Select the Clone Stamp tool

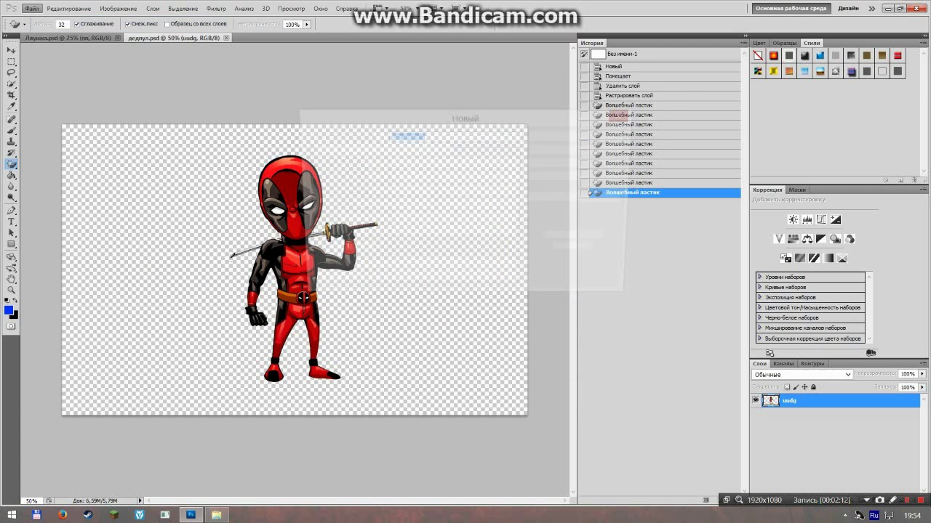click(x=12, y=141)
